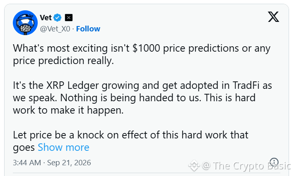Screen dimensions: 294x176
Task: Click the Binance diamond watermark logo
Action: (x=194, y=166)
